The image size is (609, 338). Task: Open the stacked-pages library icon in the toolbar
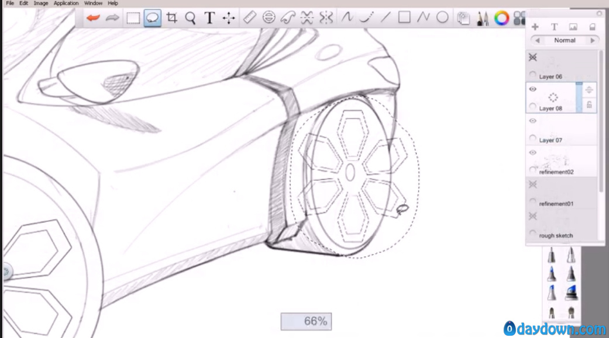(463, 18)
